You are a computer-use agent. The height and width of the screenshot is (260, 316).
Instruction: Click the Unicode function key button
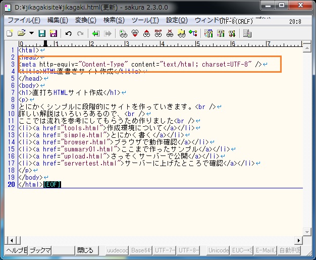tap(218, 250)
